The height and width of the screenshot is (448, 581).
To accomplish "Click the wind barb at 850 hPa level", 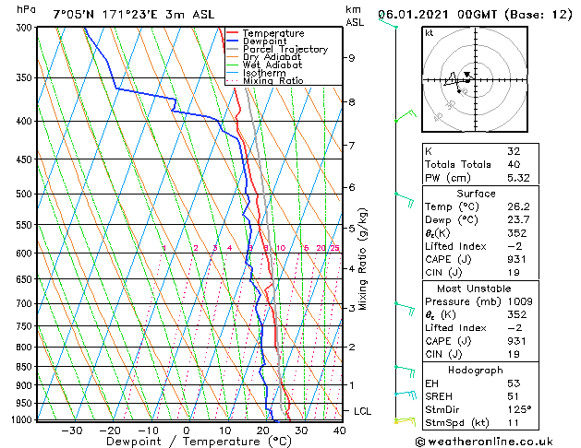I will pyautogui.click(x=405, y=371).
